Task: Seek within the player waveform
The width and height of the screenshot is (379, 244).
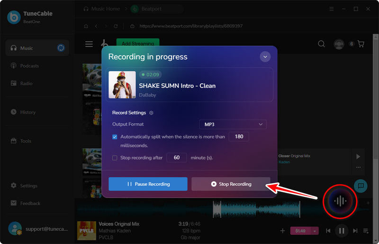Action: pyautogui.click(x=222, y=209)
